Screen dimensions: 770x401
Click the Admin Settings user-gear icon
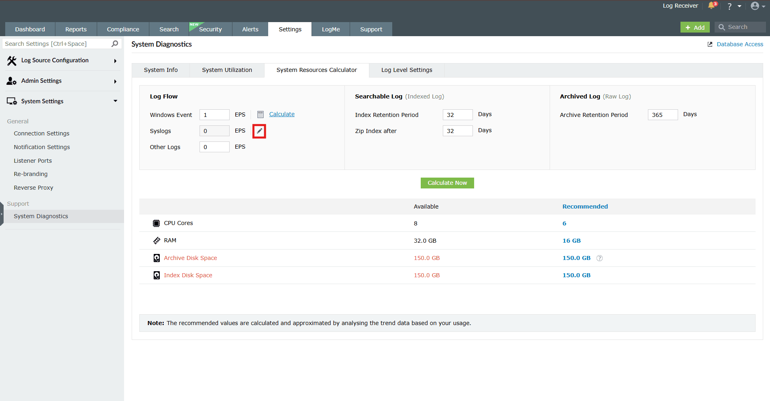[x=12, y=81]
